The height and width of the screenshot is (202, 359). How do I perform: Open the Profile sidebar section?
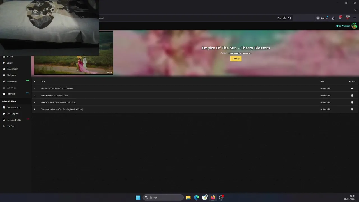(10, 56)
